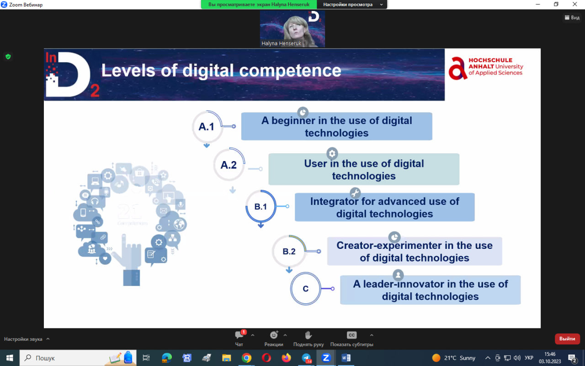Select the Zoom icon in the taskbar

[326, 358]
